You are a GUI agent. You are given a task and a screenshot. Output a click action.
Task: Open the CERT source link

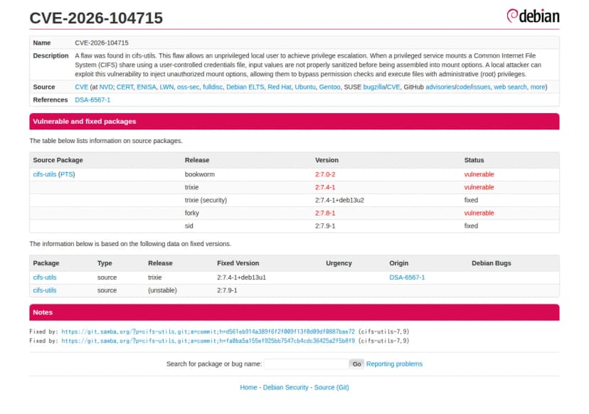(x=124, y=87)
